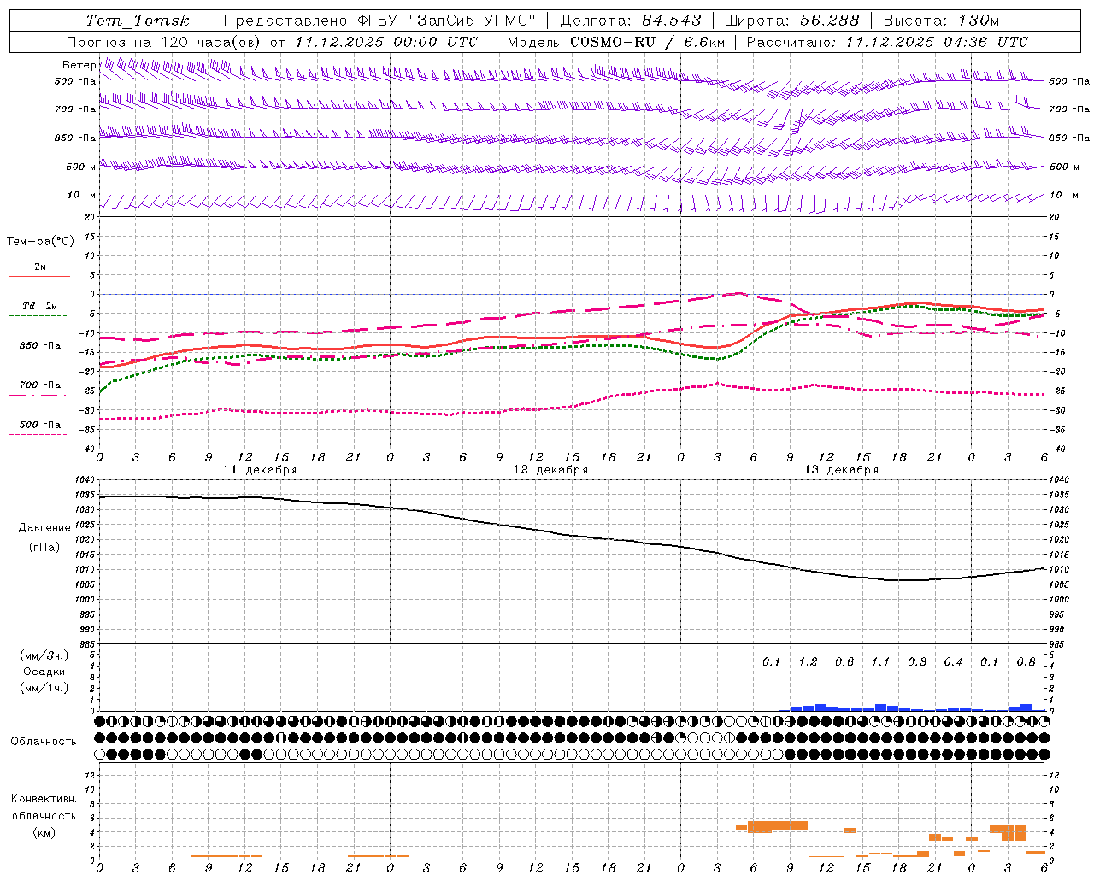Click the (мм/1ч.) precipitation unit label
Screen dimensions: 1094x875
[44, 688]
